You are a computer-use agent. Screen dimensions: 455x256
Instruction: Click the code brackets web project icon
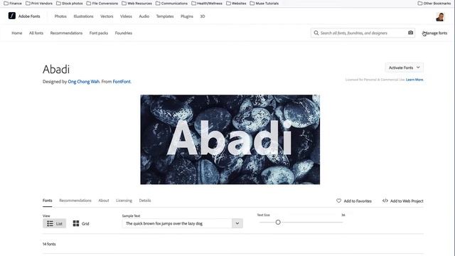pos(385,201)
